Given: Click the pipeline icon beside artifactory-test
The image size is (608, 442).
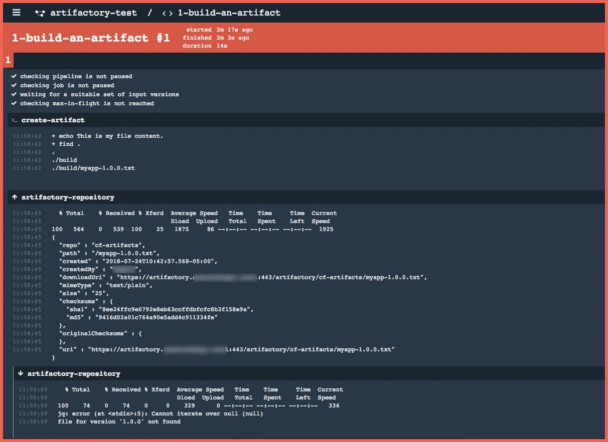Looking at the screenshot, I should click(x=40, y=13).
